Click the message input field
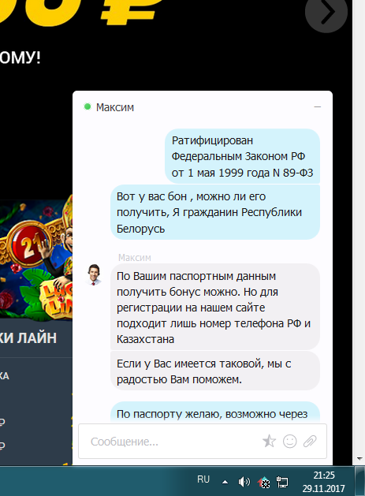 203,442
